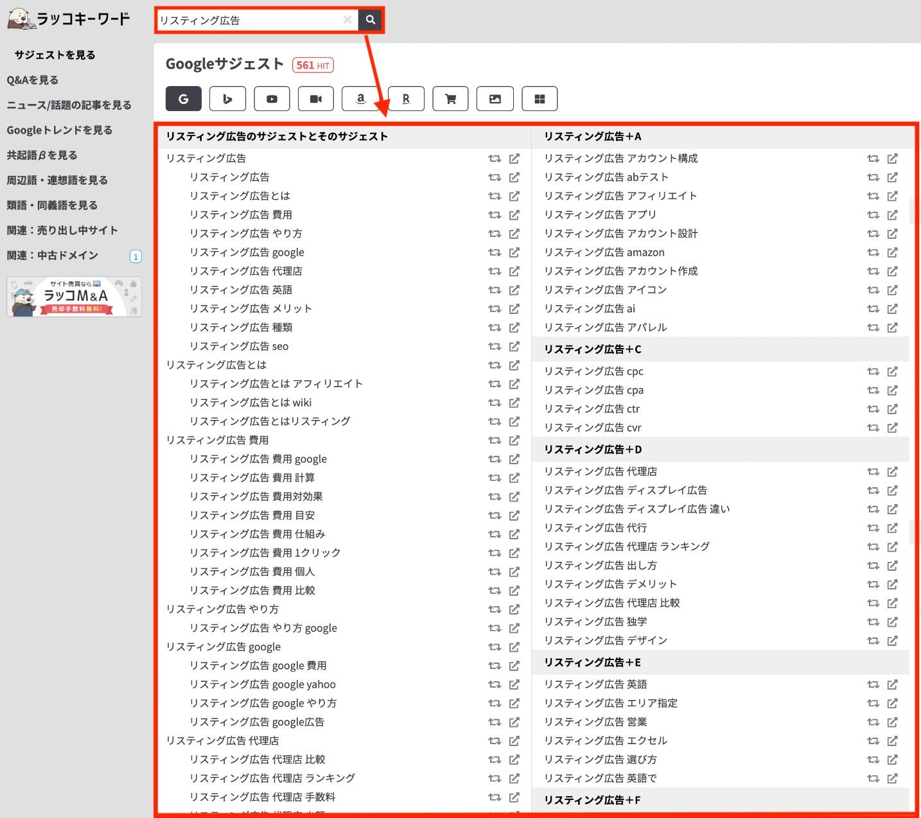Screen dimensions: 921x818
Task: Click keyword リスティング広告 ctr
Action: tap(592, 409)
